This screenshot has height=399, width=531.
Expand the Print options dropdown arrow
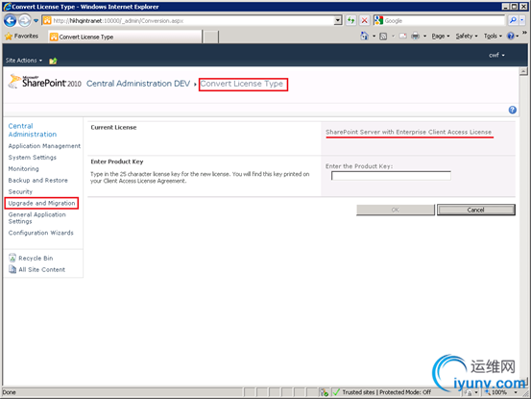[x=425, y=36]
